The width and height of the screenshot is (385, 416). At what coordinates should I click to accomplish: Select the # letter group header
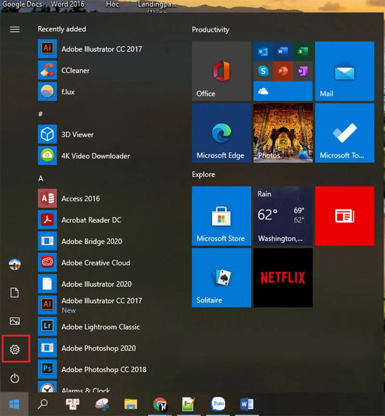pos(40,114)
